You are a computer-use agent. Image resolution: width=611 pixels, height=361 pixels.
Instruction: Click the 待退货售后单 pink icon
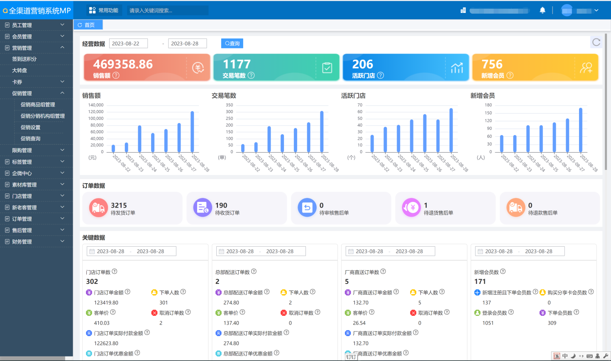coord(411,208)
